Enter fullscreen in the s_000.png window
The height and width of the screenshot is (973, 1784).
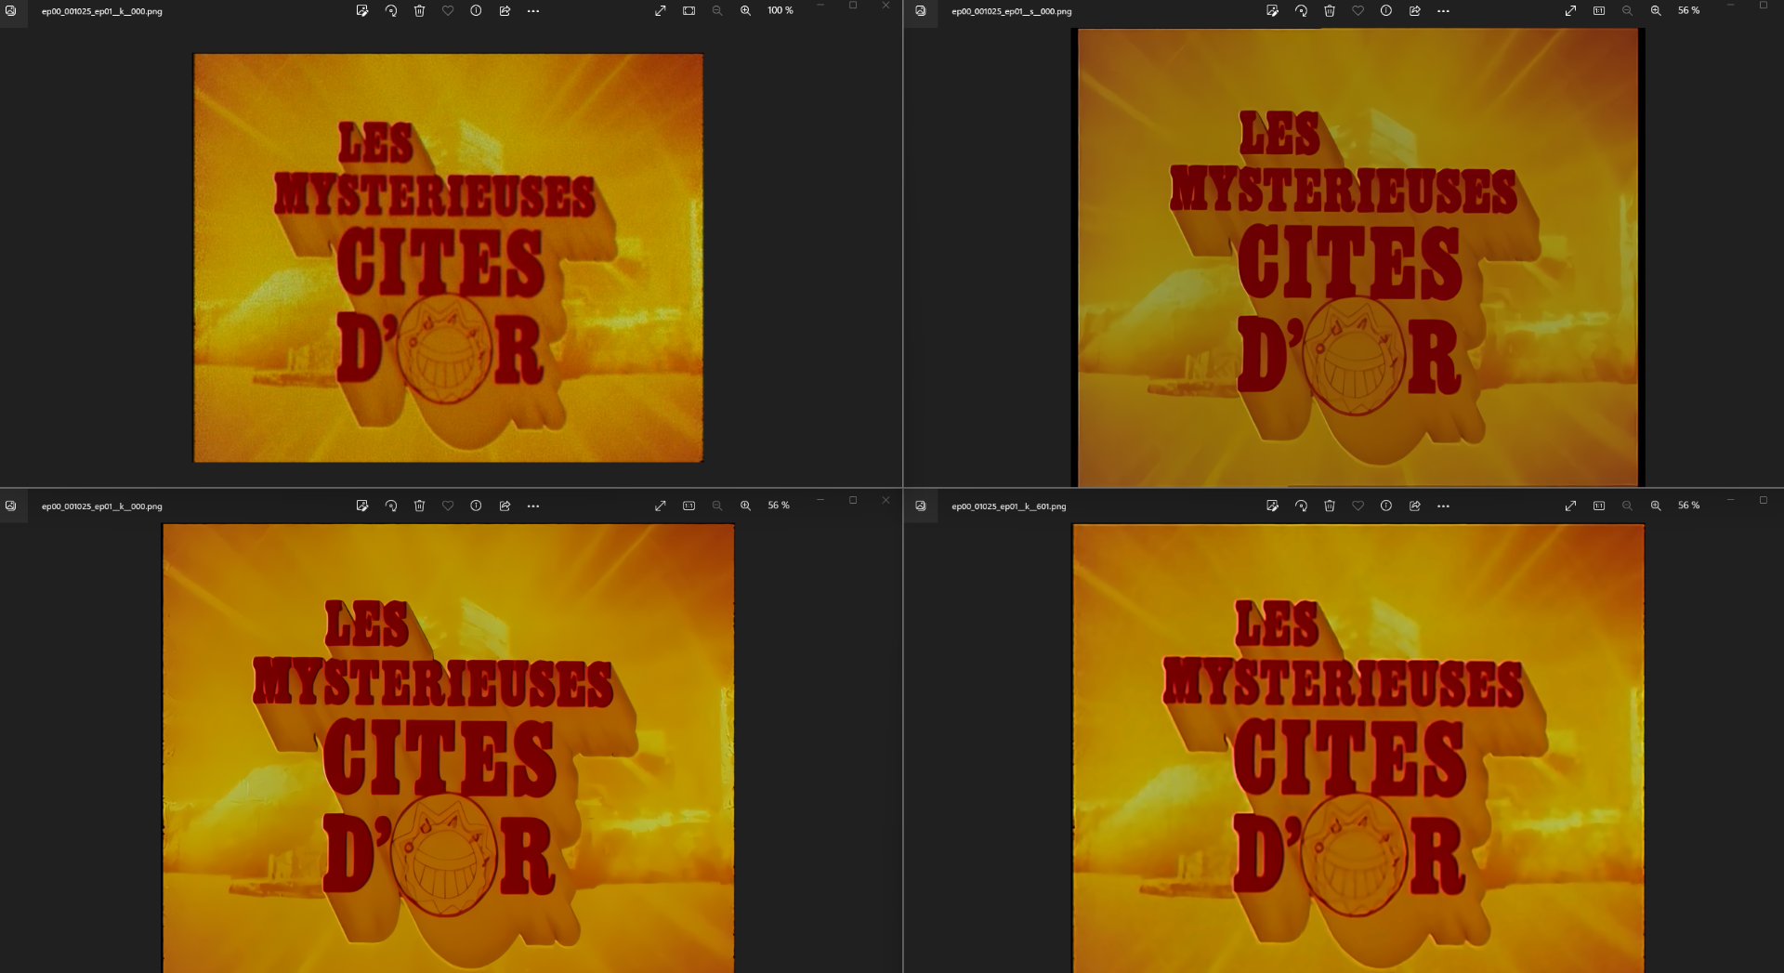pos(1570,11)
